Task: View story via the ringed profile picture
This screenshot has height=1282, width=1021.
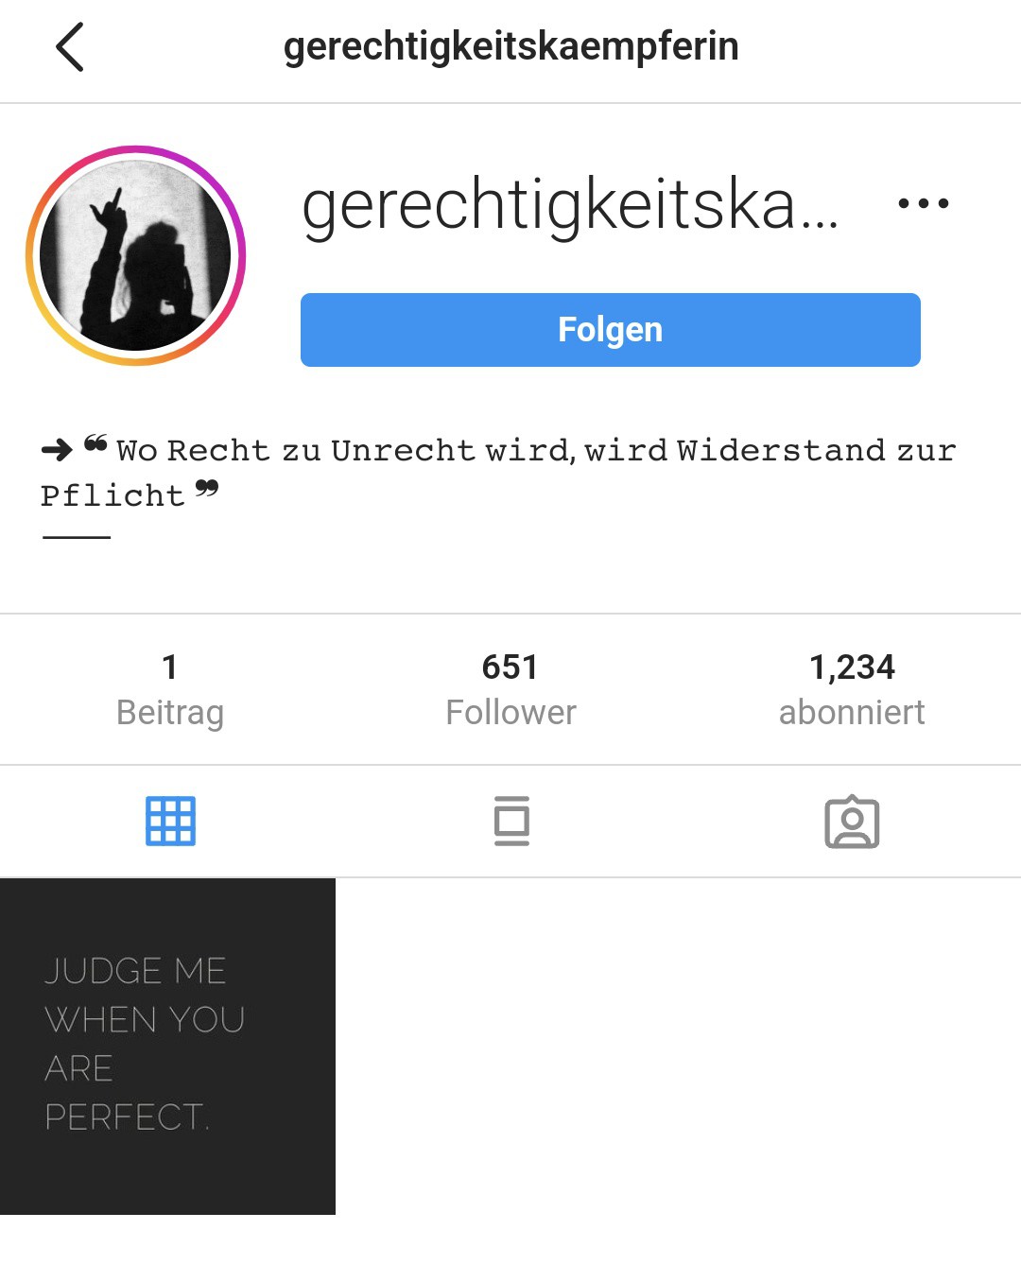Action: pyautogui.click(x=135, y=255)
